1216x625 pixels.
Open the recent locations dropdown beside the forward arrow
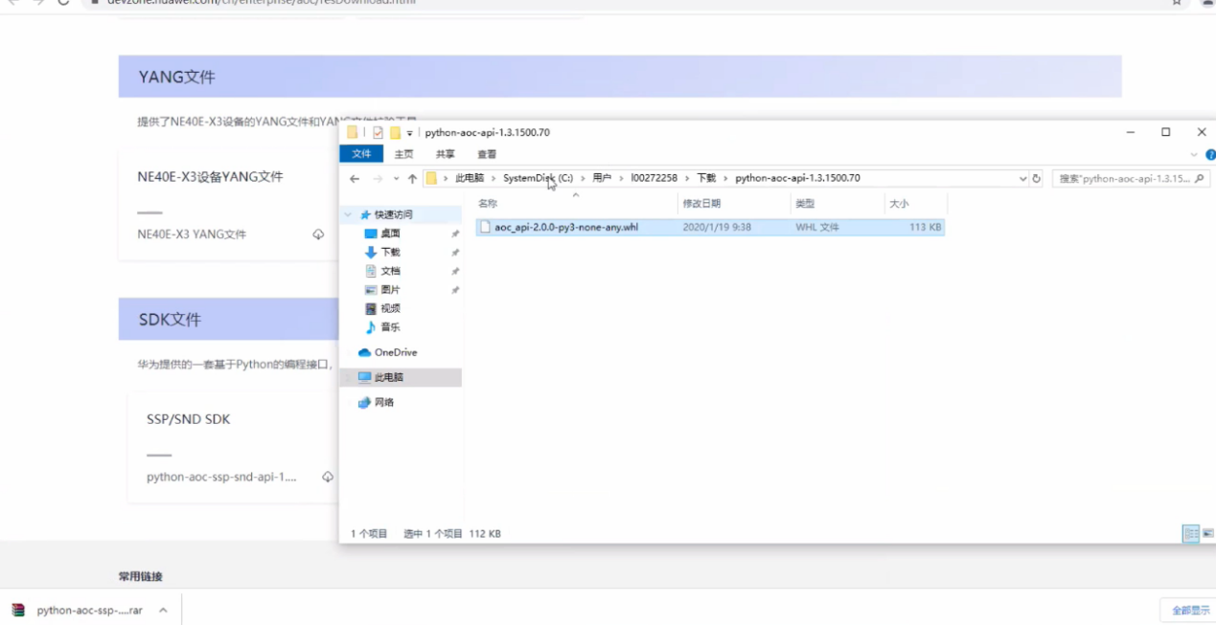(x=396, y=179)
